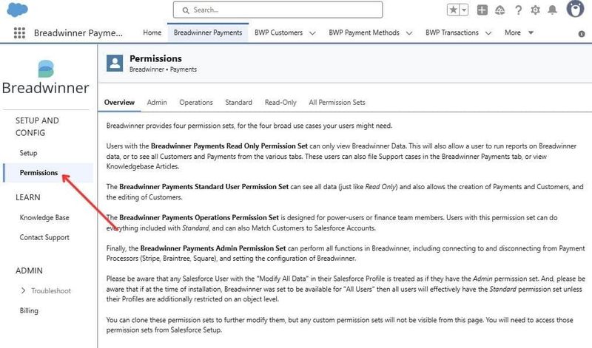View notifications via the bell icon

(x=554, y=10)
